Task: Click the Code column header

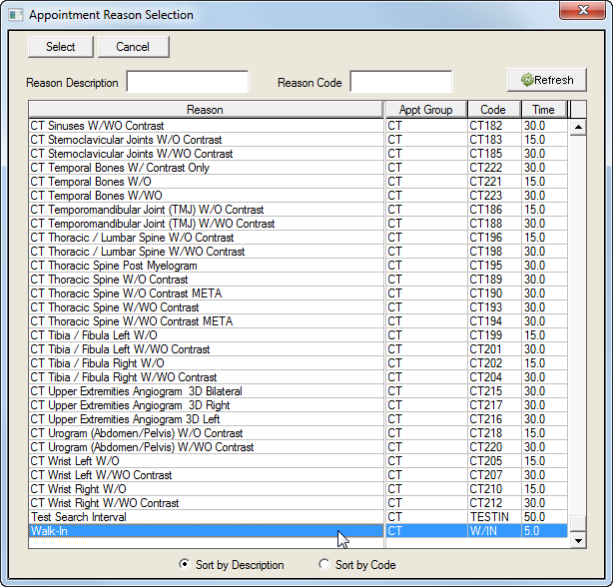Action: point(493,110)
